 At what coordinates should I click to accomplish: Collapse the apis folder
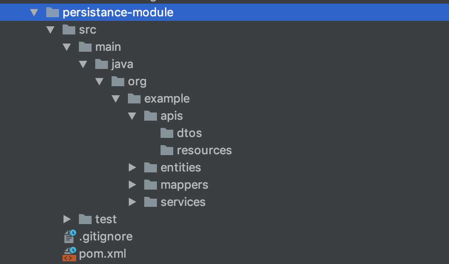click(132, 116)
